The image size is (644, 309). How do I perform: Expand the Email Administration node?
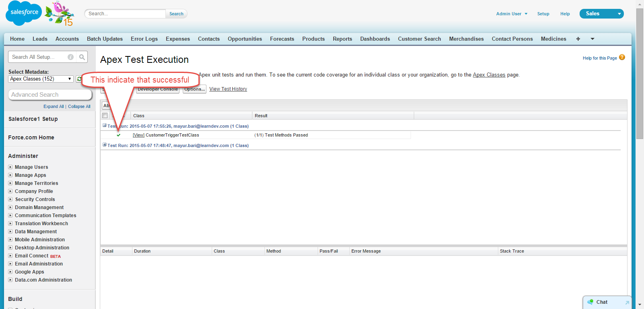click(10, 263)
